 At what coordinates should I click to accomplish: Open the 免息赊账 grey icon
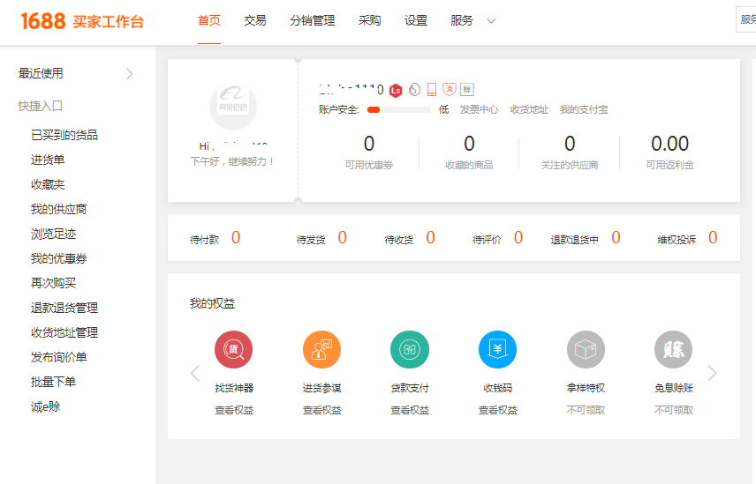673,350
